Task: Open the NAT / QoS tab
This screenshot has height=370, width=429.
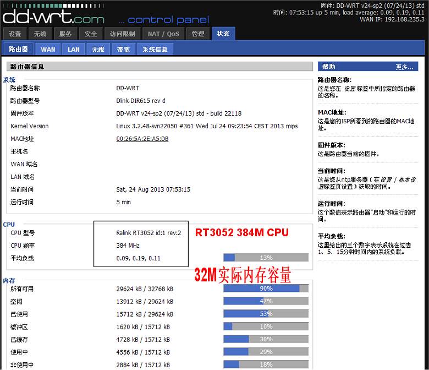Action: (163, 34)
